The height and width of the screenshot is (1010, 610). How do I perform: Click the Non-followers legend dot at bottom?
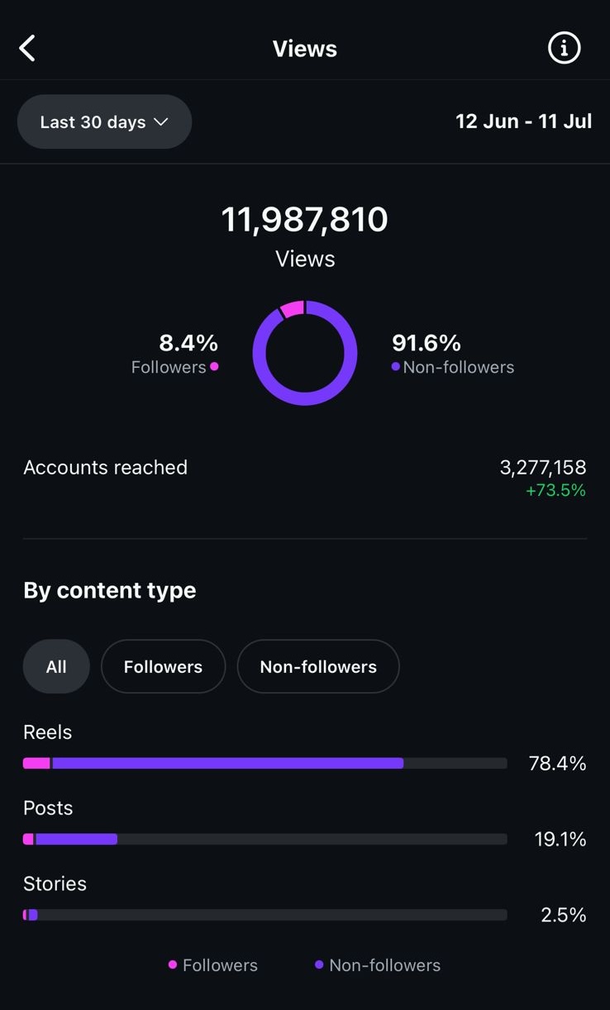click(319, 965)
